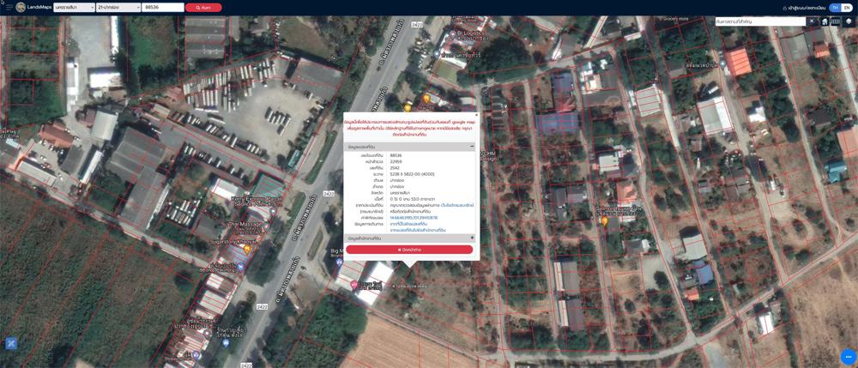Click the blue chat bubble button bottom right
This screenshot has width=858, height=368.
click(x=849, y=356)
